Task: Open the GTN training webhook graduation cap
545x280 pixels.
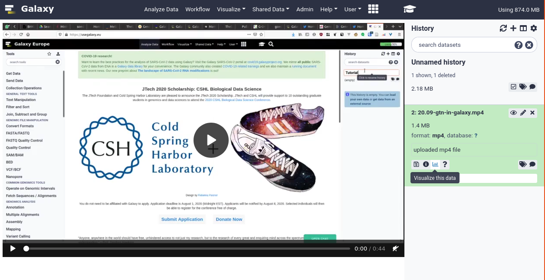Action: click(408, 9)
